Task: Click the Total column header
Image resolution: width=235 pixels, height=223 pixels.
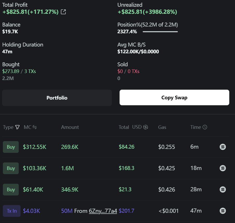Action: point(124,127)
